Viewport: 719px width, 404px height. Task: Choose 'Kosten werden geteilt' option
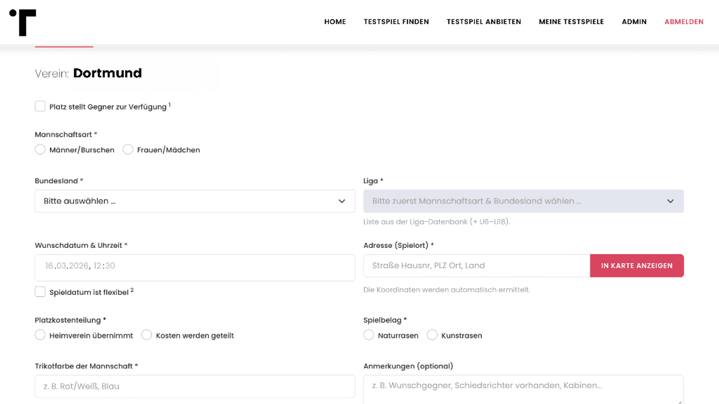click(146, 335)
